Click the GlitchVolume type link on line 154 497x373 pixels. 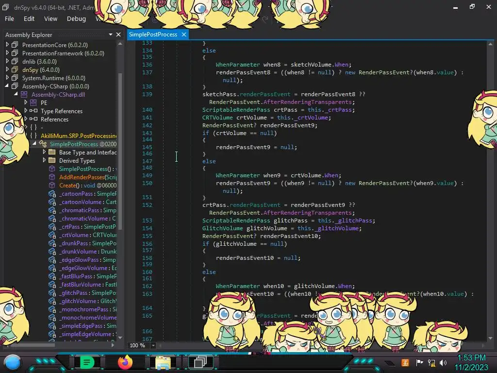coord(222,228)
